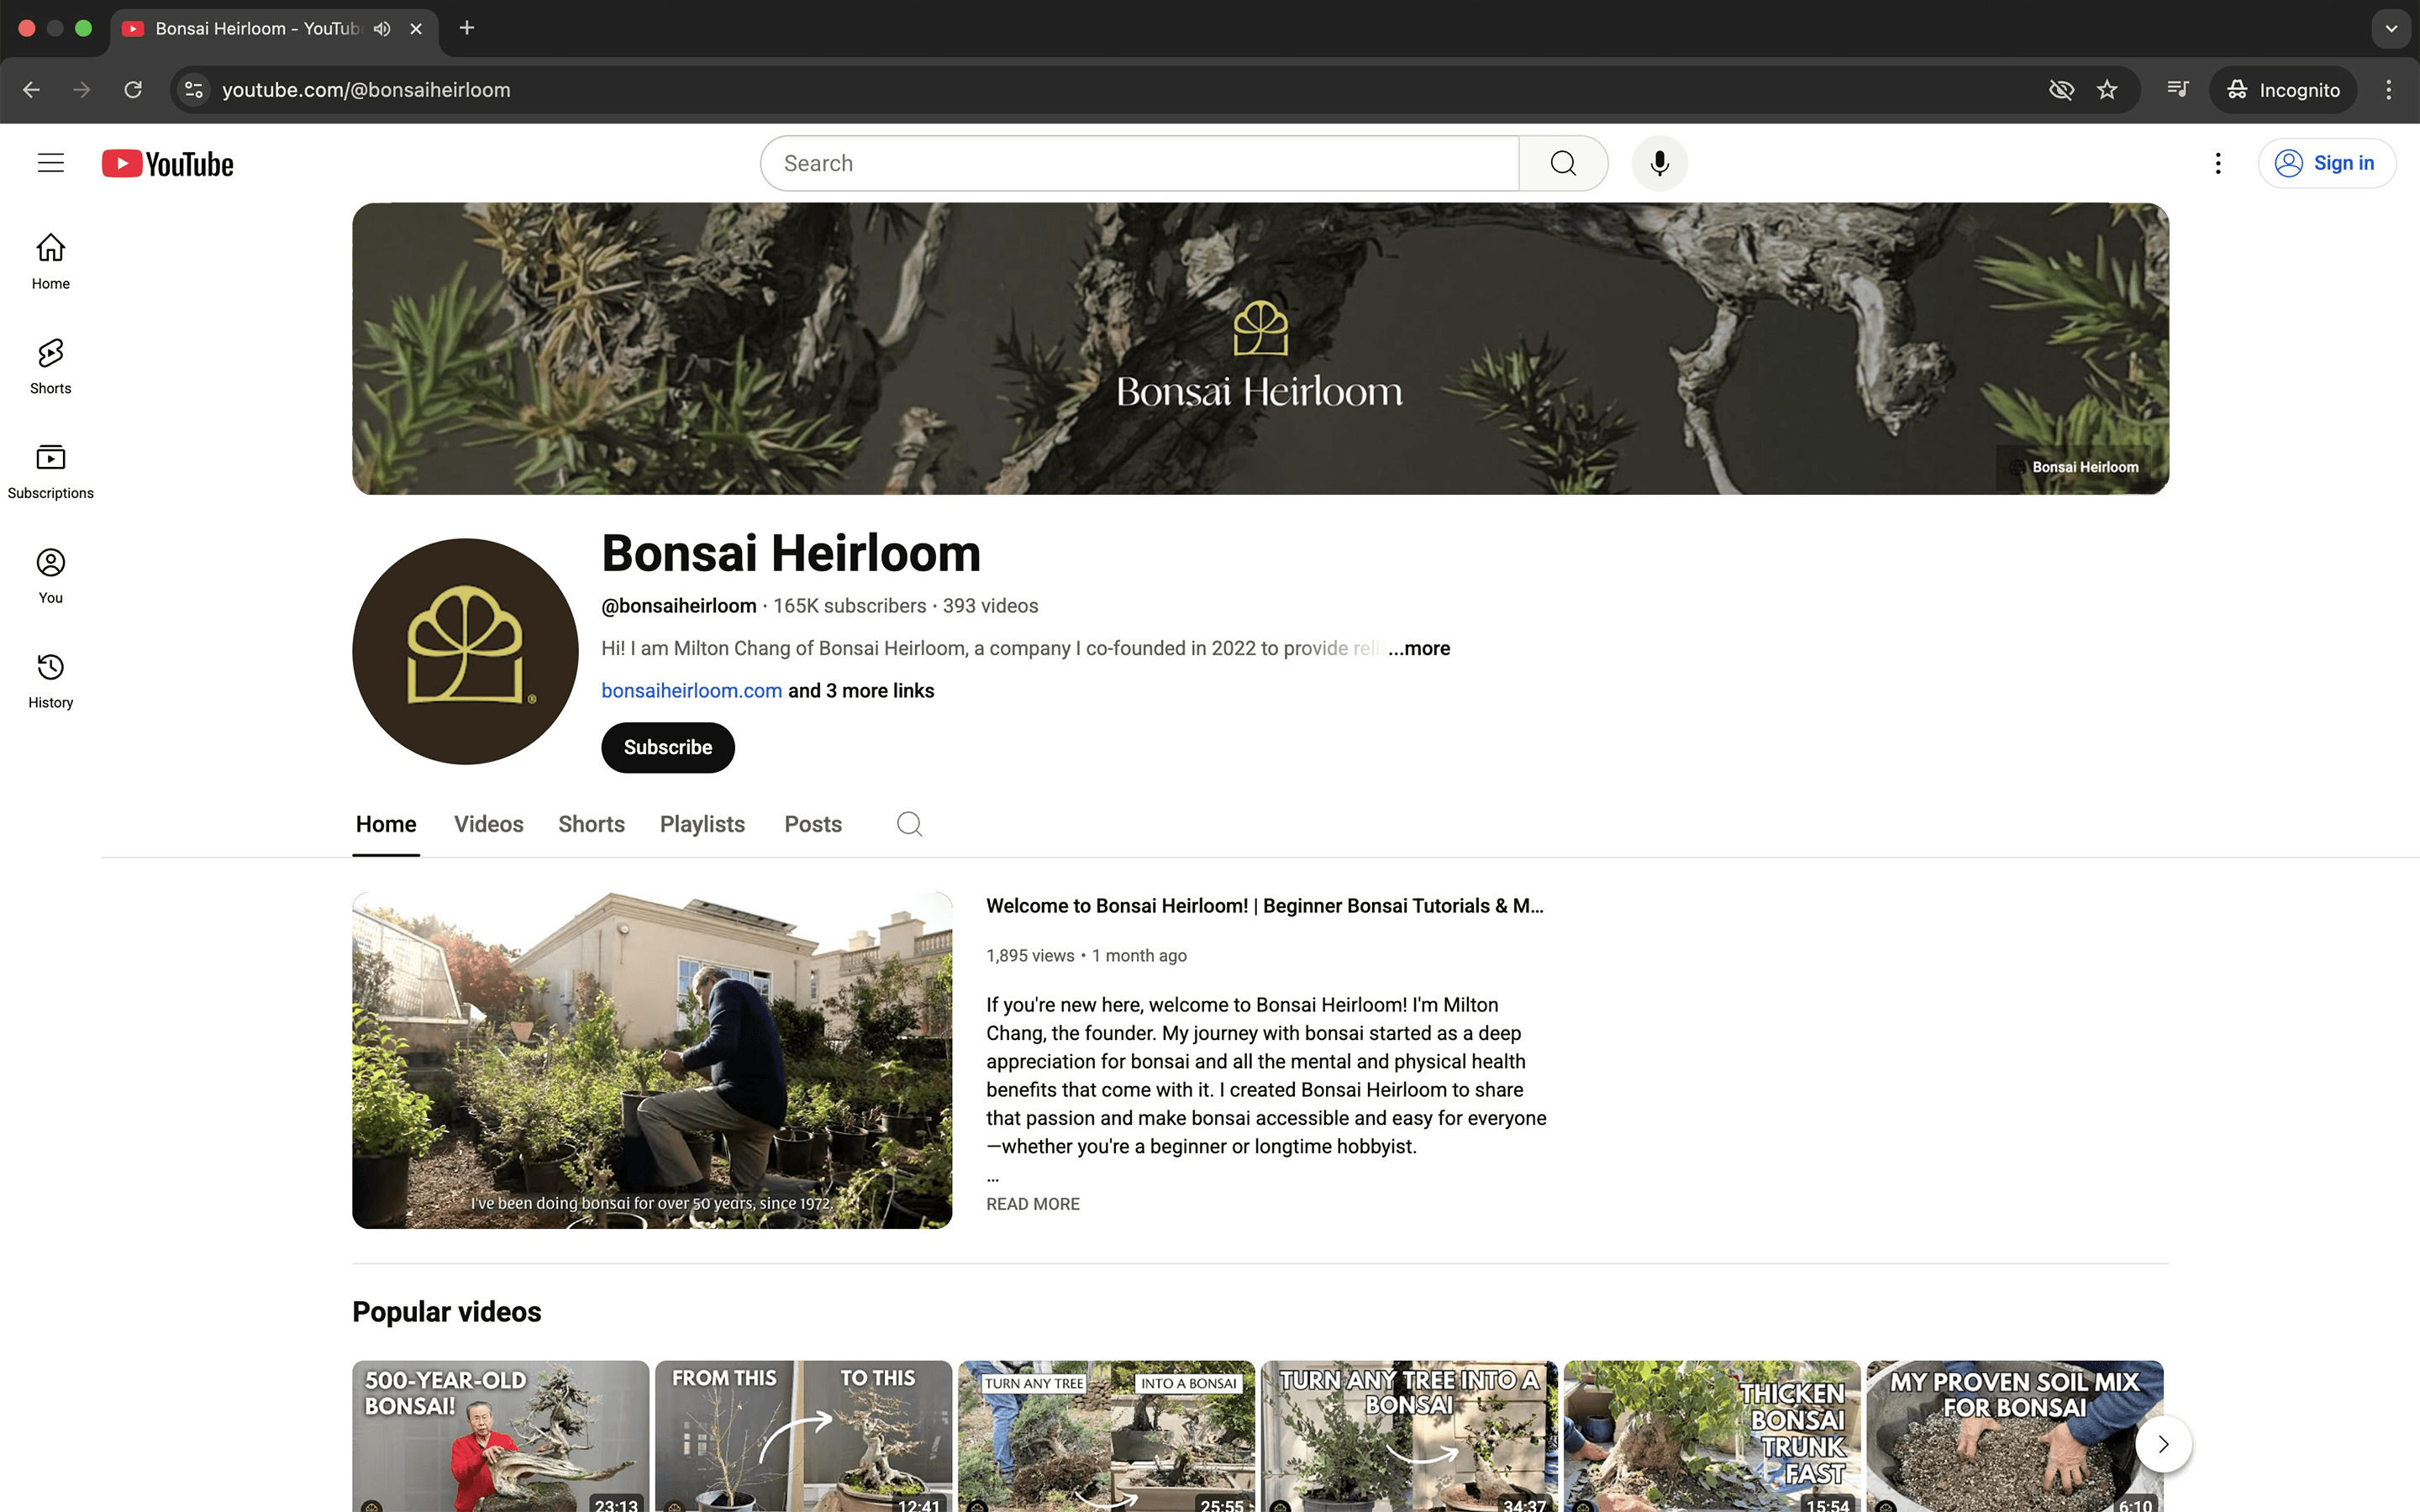This screenshot has height=1512, width=2420.
Task: Start voice search with microphone icon
Action: pyautogui.click(x=1659, y=163)
